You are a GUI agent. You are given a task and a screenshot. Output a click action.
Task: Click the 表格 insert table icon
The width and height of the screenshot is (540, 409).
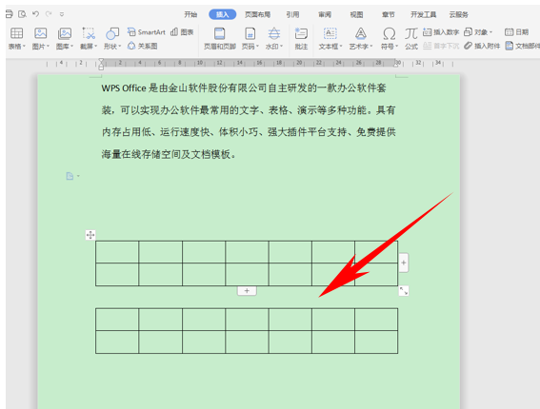coord(16,33)
